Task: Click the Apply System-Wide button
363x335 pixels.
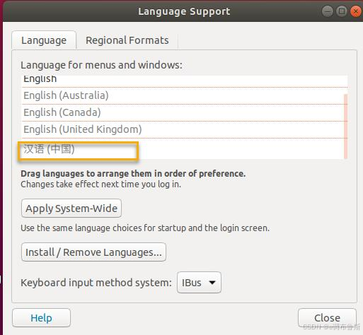Action: [71, 208]
